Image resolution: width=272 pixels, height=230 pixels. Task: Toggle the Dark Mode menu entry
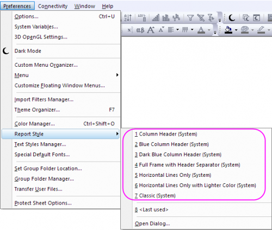click(x=61, y=51)
